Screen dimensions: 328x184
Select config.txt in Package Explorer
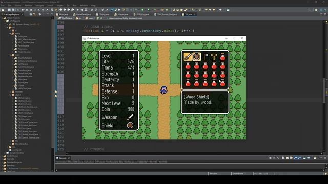click(x=16, y=150)
